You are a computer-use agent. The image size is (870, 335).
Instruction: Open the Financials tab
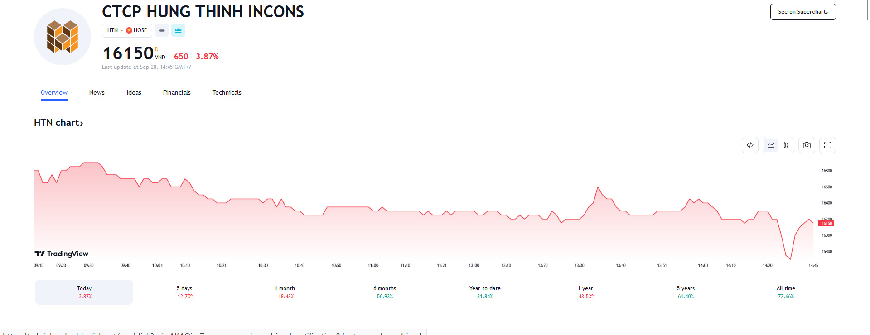pyautogui.click(x=177, y=92)
